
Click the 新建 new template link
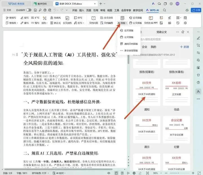coord(184,47)
